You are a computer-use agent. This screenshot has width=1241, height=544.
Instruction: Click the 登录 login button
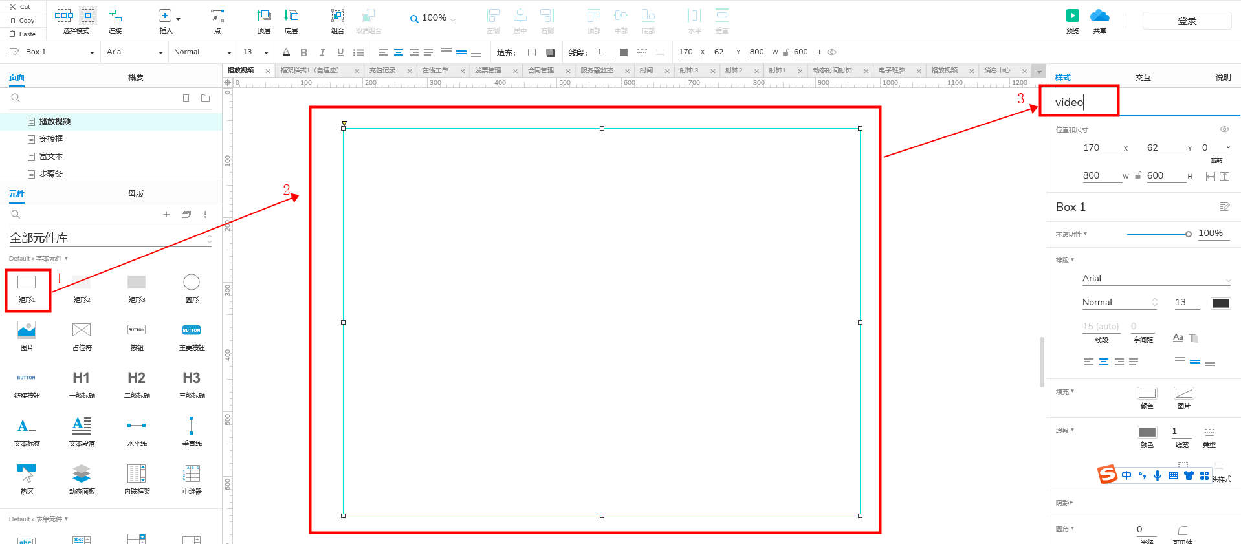click(1187, 21)
